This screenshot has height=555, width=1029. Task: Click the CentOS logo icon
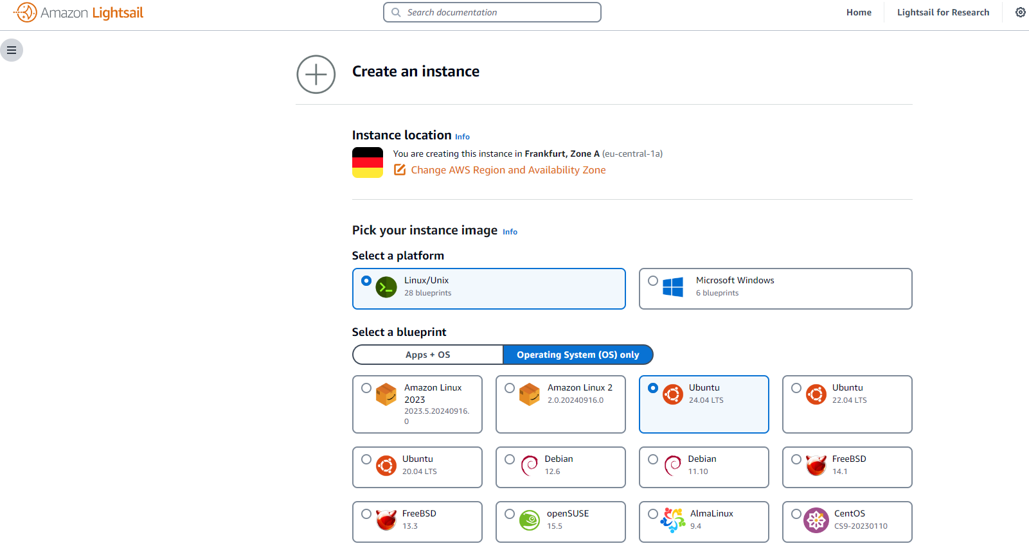click(x=816, y=520)
